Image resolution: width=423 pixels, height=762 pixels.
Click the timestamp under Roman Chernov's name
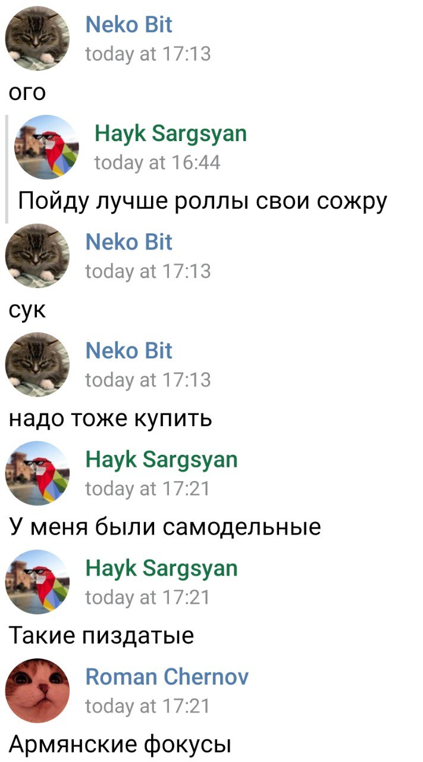click(148, 706)
